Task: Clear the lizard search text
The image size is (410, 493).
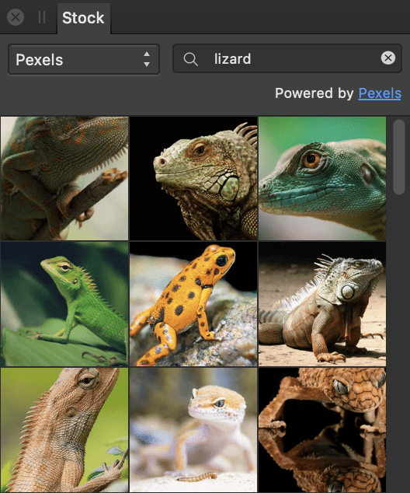Action: tap(388, 58)
